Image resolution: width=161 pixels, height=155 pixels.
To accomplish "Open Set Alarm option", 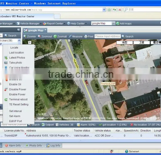I will point(15,116).
